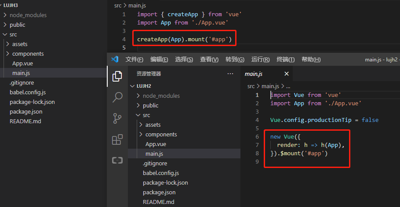Open the 选择(S) menu

click(x=184, y=60)
